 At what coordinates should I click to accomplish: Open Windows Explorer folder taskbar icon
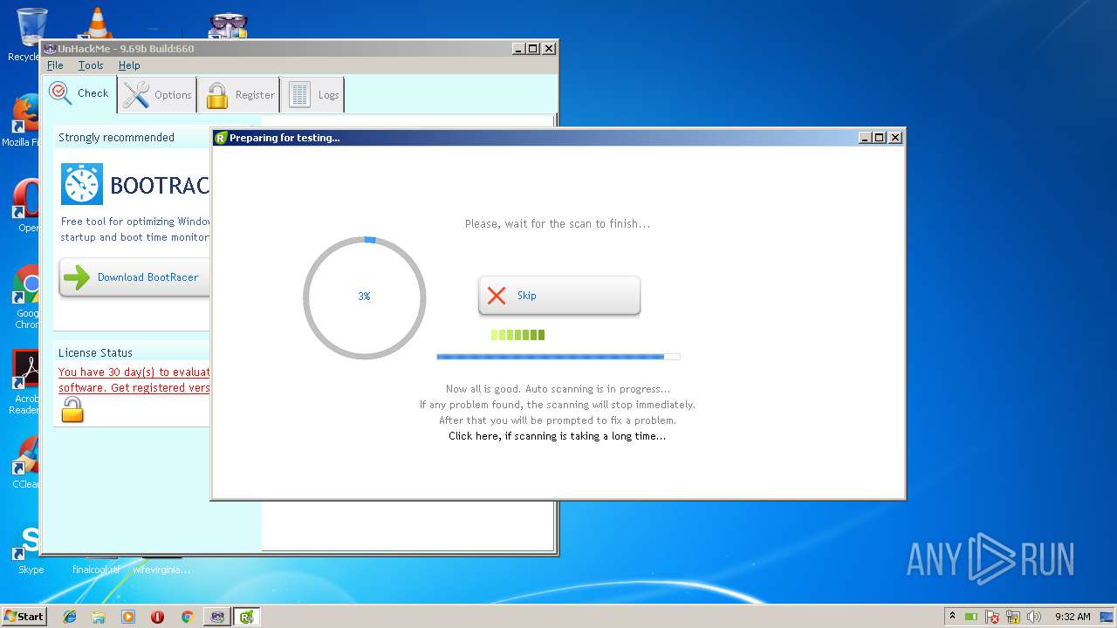pyautogui.click(x=99, y=617)
